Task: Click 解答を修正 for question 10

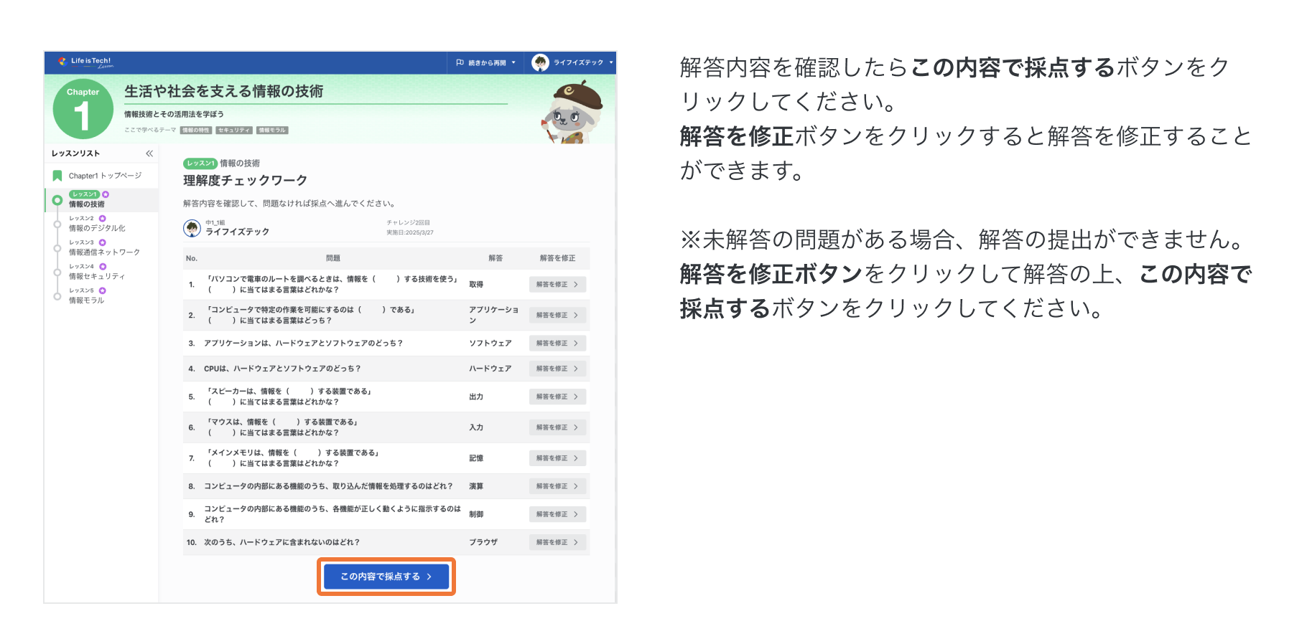Action: pyautogui.click(x=557, y=542)
